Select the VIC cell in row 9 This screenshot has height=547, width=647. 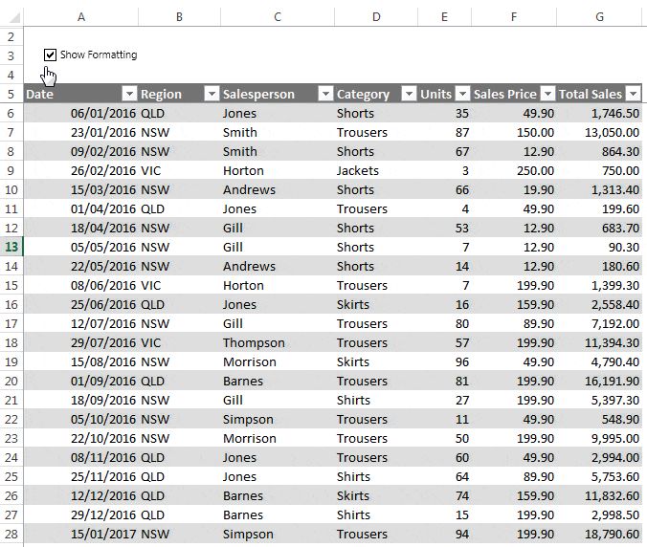pos(179,170)
